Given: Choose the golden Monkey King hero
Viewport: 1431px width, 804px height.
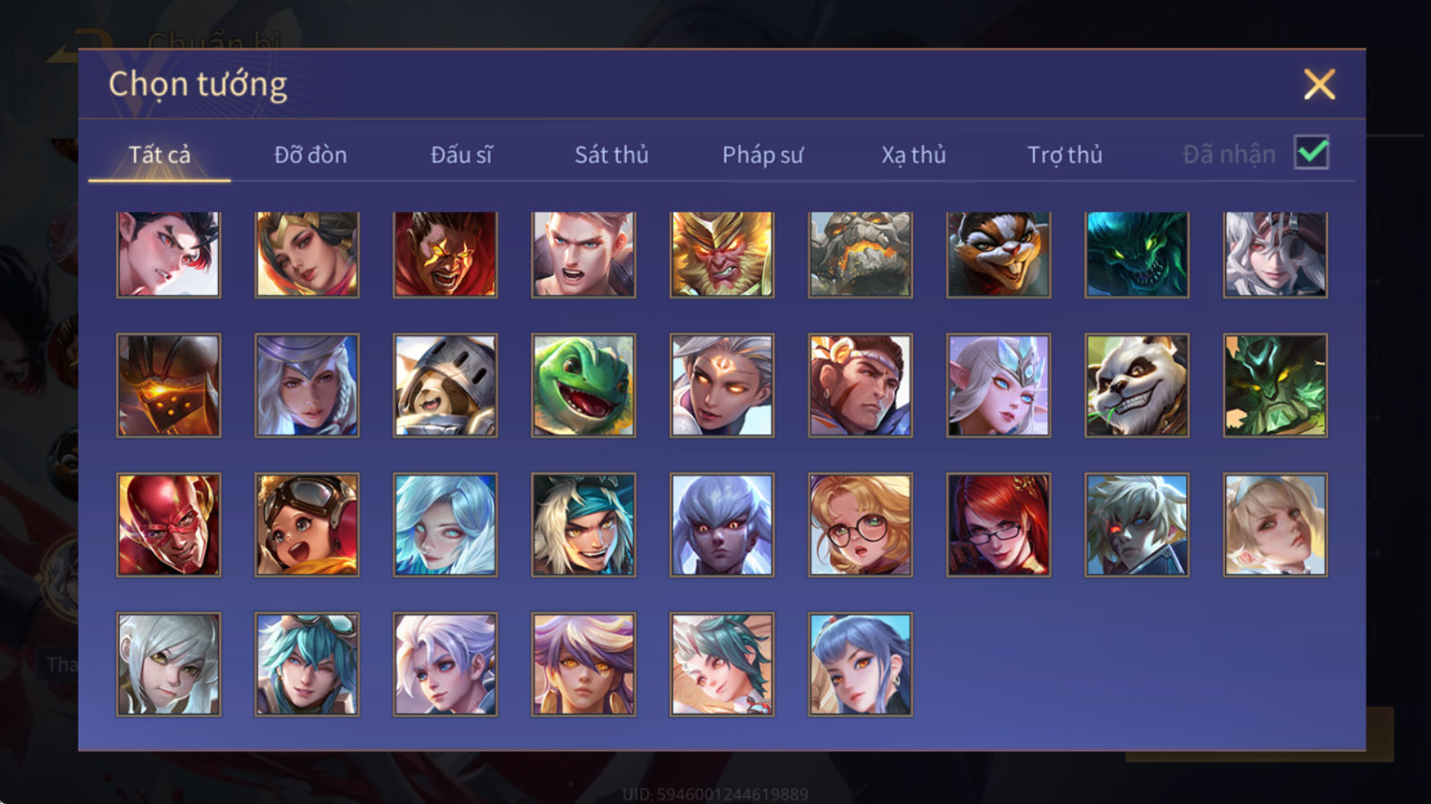Looking at the screenshot, I should (722, 255).
